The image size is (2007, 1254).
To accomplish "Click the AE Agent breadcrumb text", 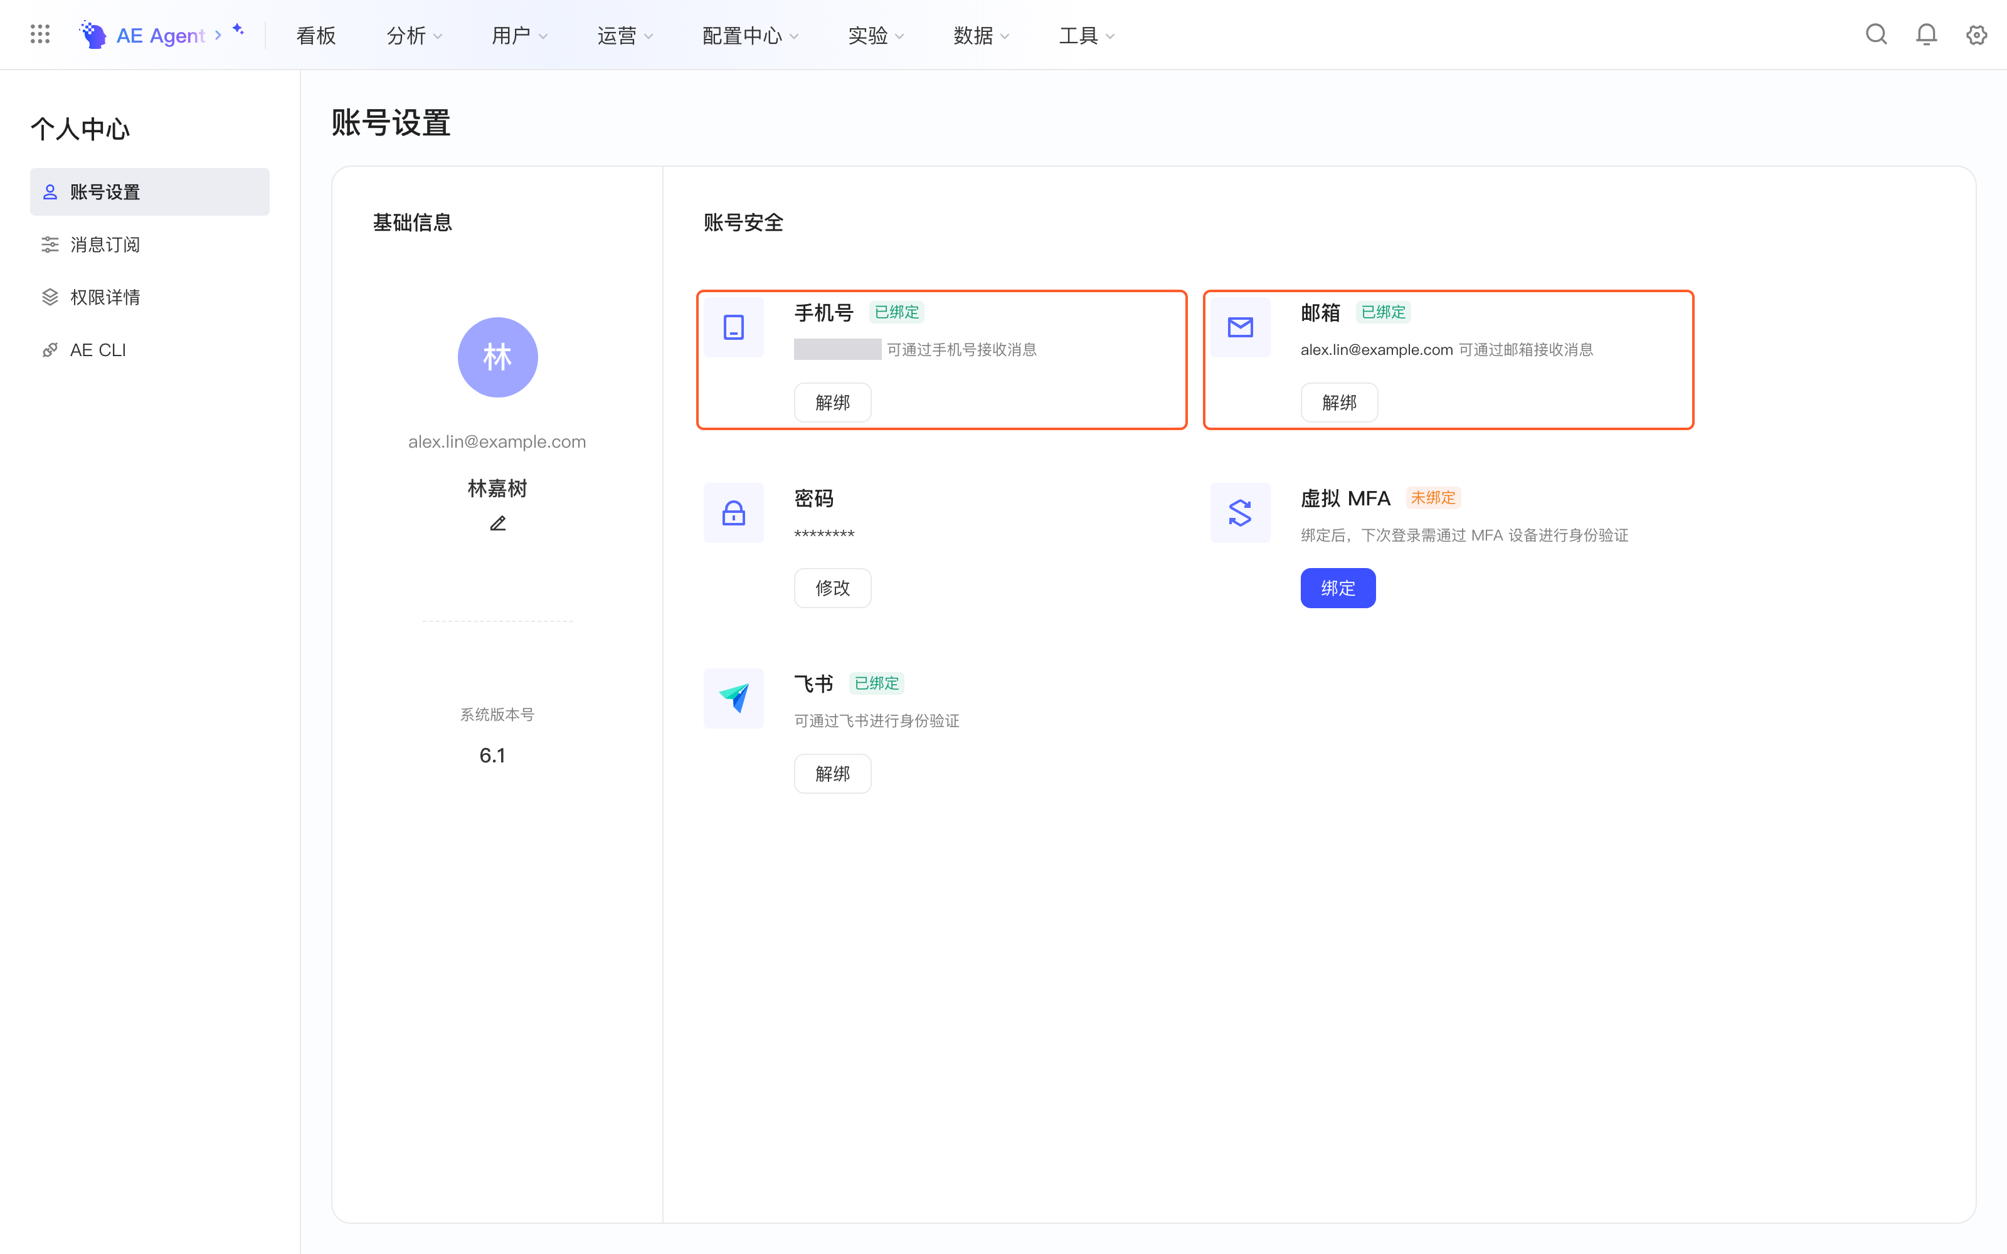I will coord(160,36).
